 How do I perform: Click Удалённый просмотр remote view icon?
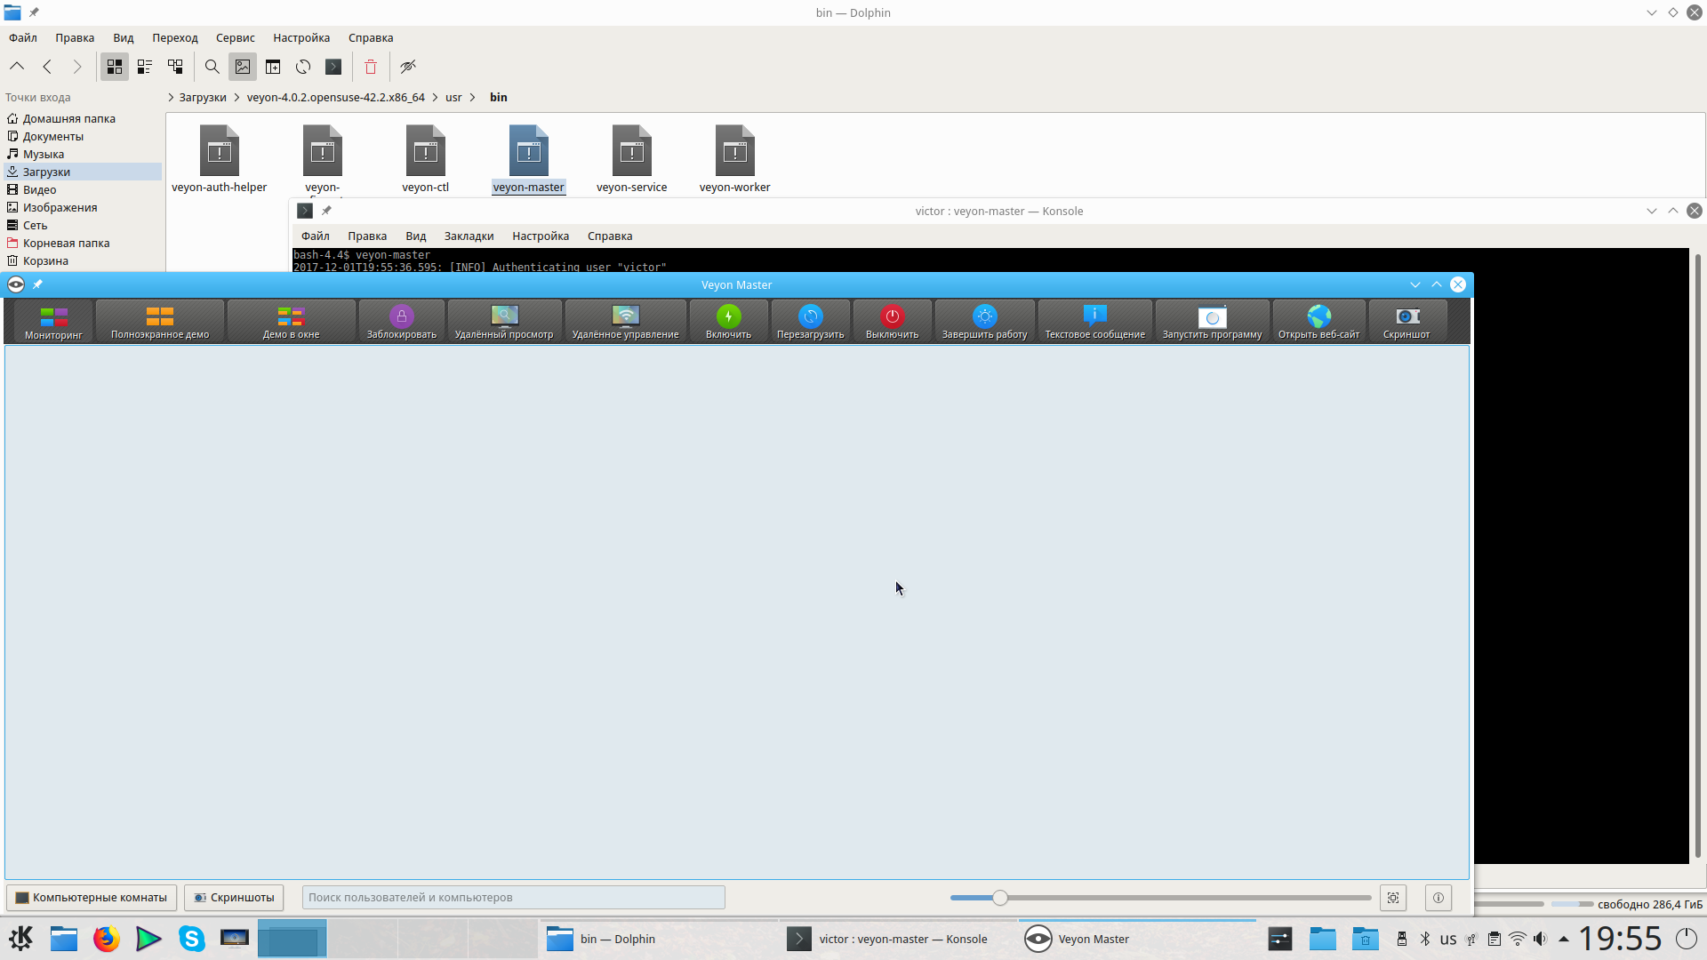pos(504,321)
